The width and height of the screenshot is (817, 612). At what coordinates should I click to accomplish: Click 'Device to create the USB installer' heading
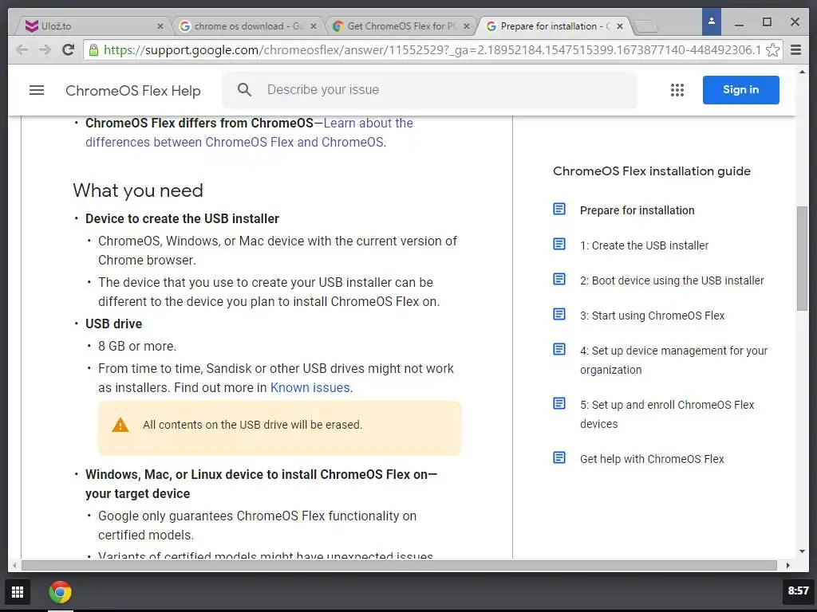coord(183,218)
